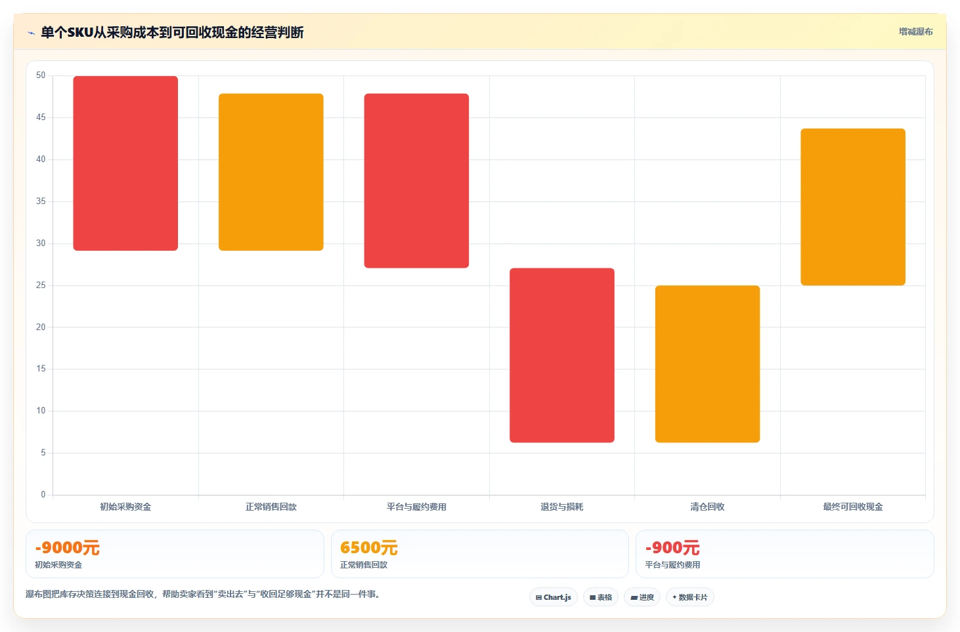This screenshot has width=960, height=632.
Task: Select the red 平台与履约费用 waterfall bar
Action: click(x=416, y=180)
